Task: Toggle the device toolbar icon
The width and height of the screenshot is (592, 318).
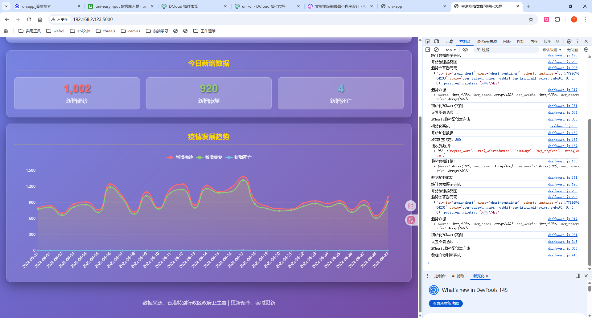Action: pyautogui.click(x=436, y=41)
